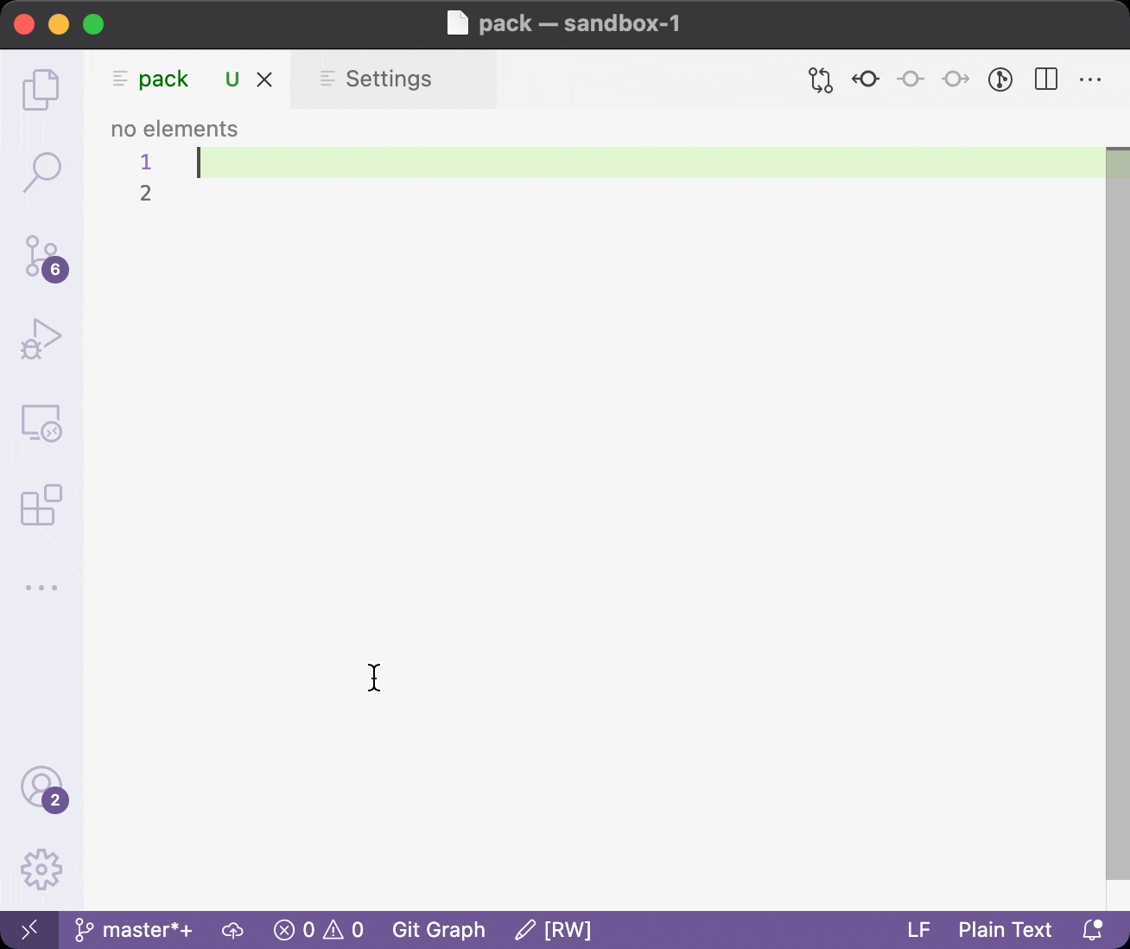Split the editor into two panes
1130x949 pixels.
tap(1045, 80)
